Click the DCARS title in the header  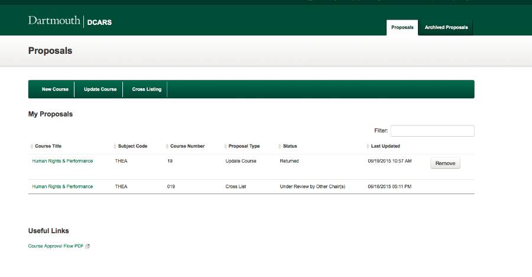pyautogui.click(x=99, y=22)
